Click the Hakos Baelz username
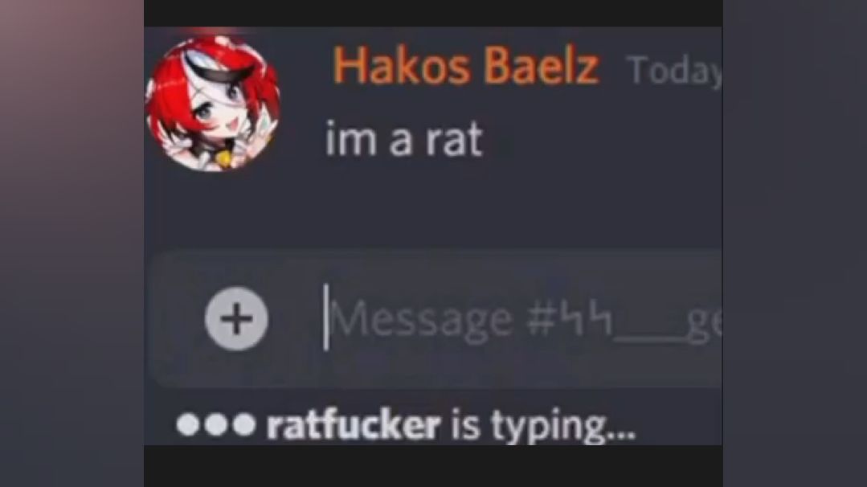867x487 pixels. click(x=465, y=65)
